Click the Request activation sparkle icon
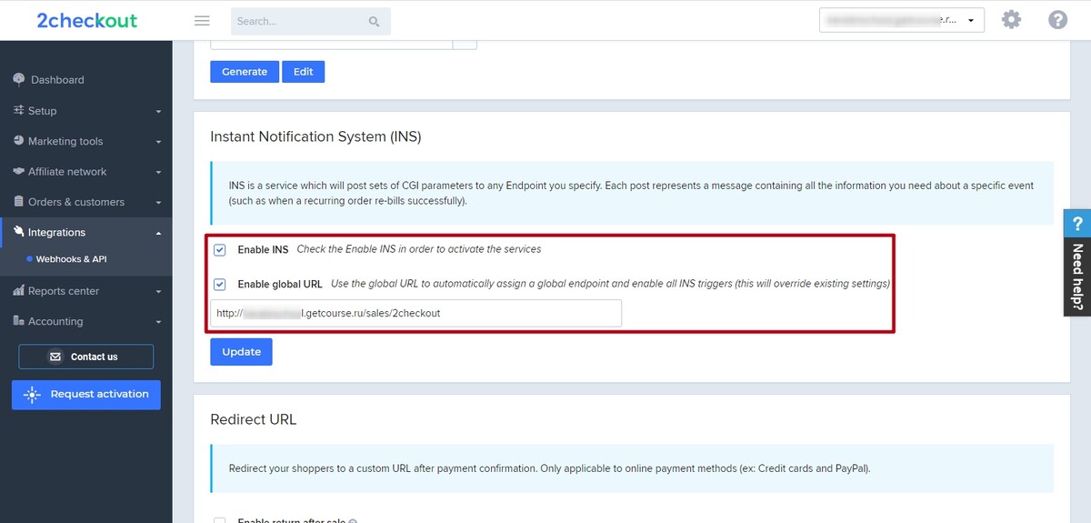1091x523 pixels. (x=32, y=395)
